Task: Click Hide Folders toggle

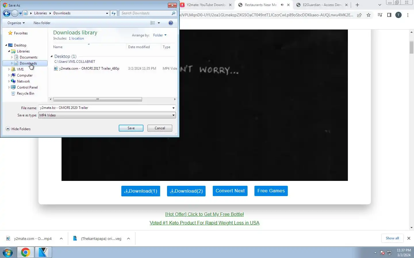Action: [18, 129]
